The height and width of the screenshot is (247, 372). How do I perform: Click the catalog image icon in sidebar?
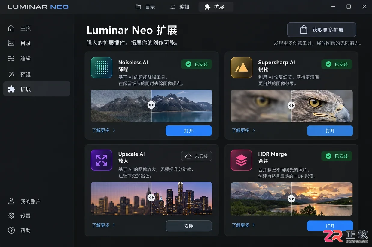point(11,43)
